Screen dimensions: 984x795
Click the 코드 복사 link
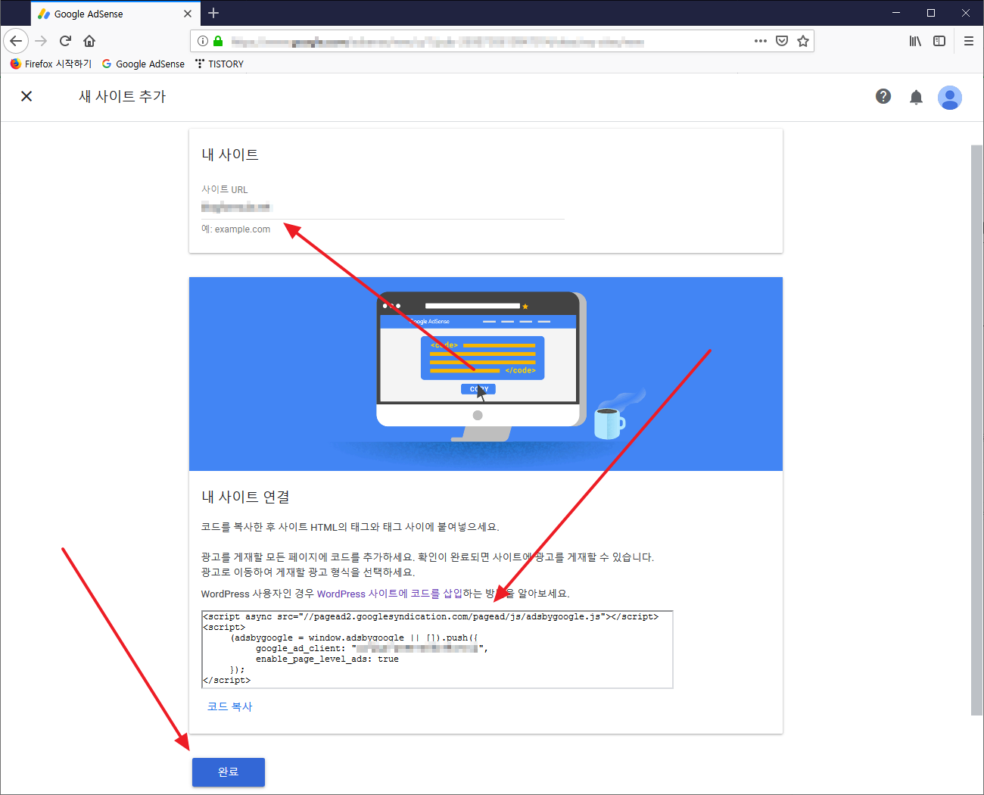click(230, 706)
